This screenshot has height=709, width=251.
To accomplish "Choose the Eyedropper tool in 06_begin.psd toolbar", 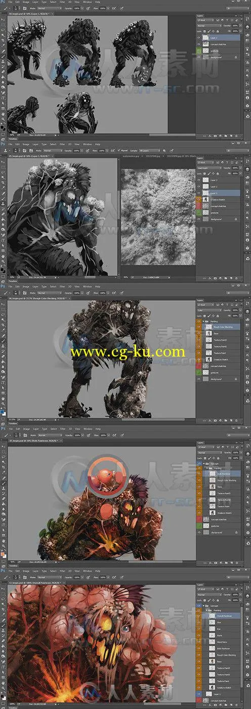I will tap(3, 330).
